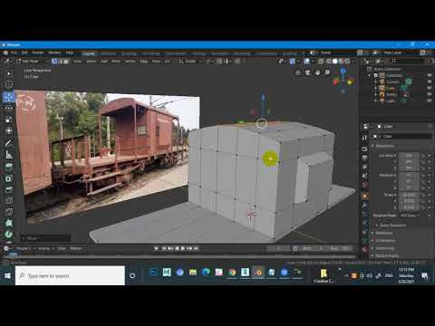This screenshot has height=326, width=435.
Task: Click the zoom magnifier viewport icon
Action: (x=327, y=72)
